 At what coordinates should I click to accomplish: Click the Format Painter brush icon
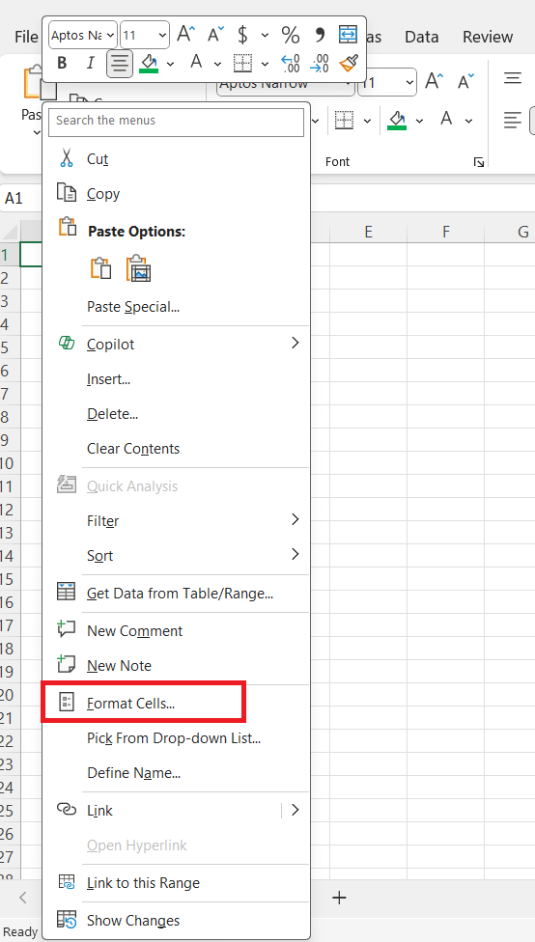pyautogui.click(x=349, y=63)
